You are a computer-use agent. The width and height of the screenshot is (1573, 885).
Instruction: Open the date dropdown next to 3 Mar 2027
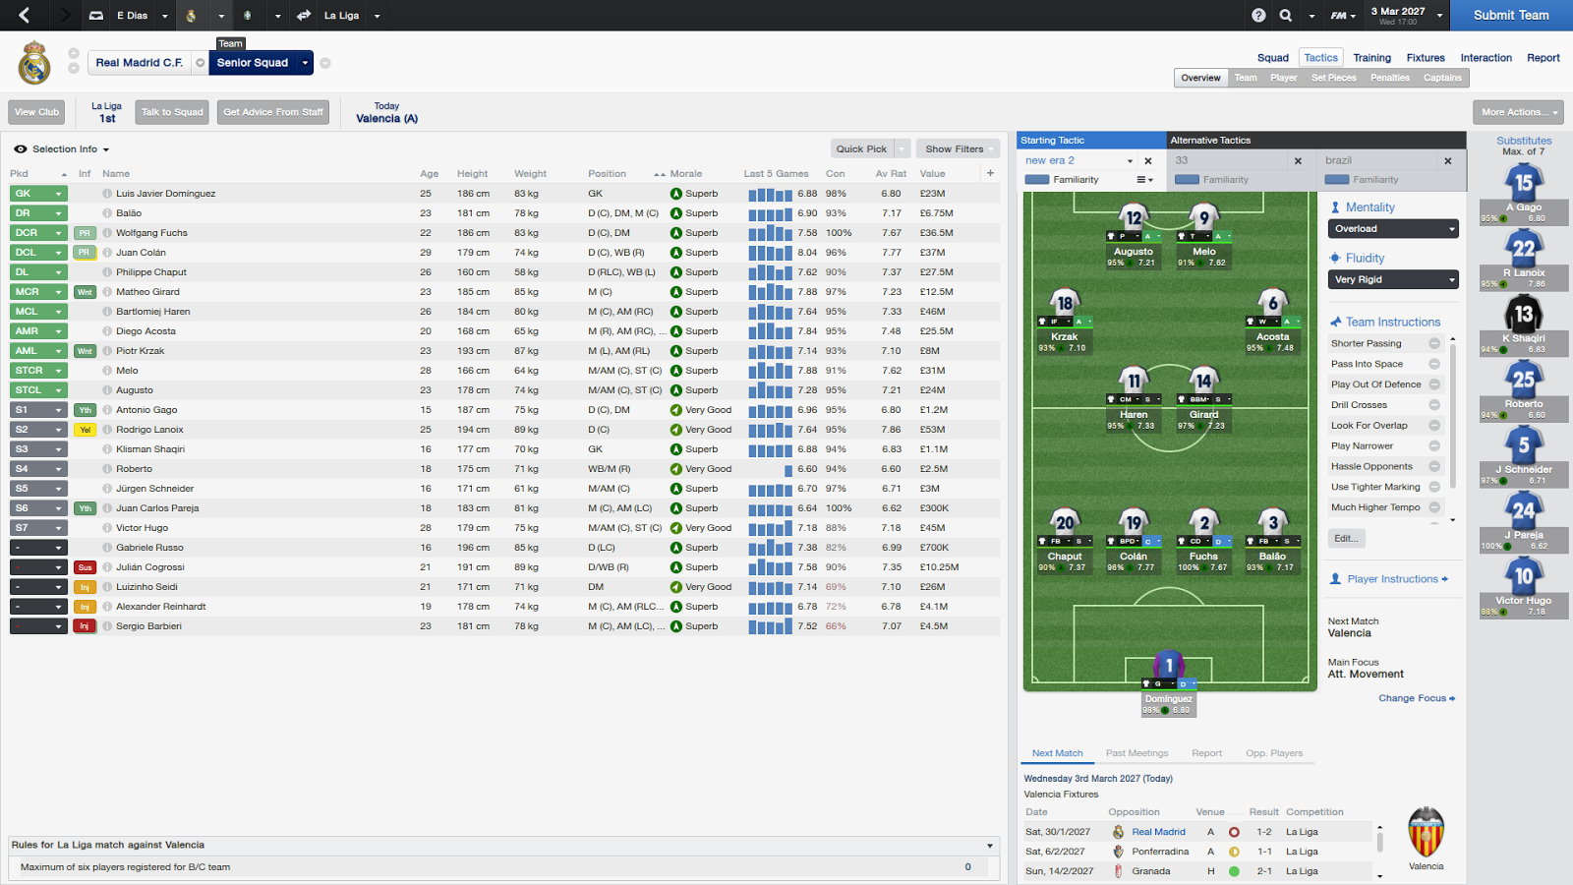1440,16
